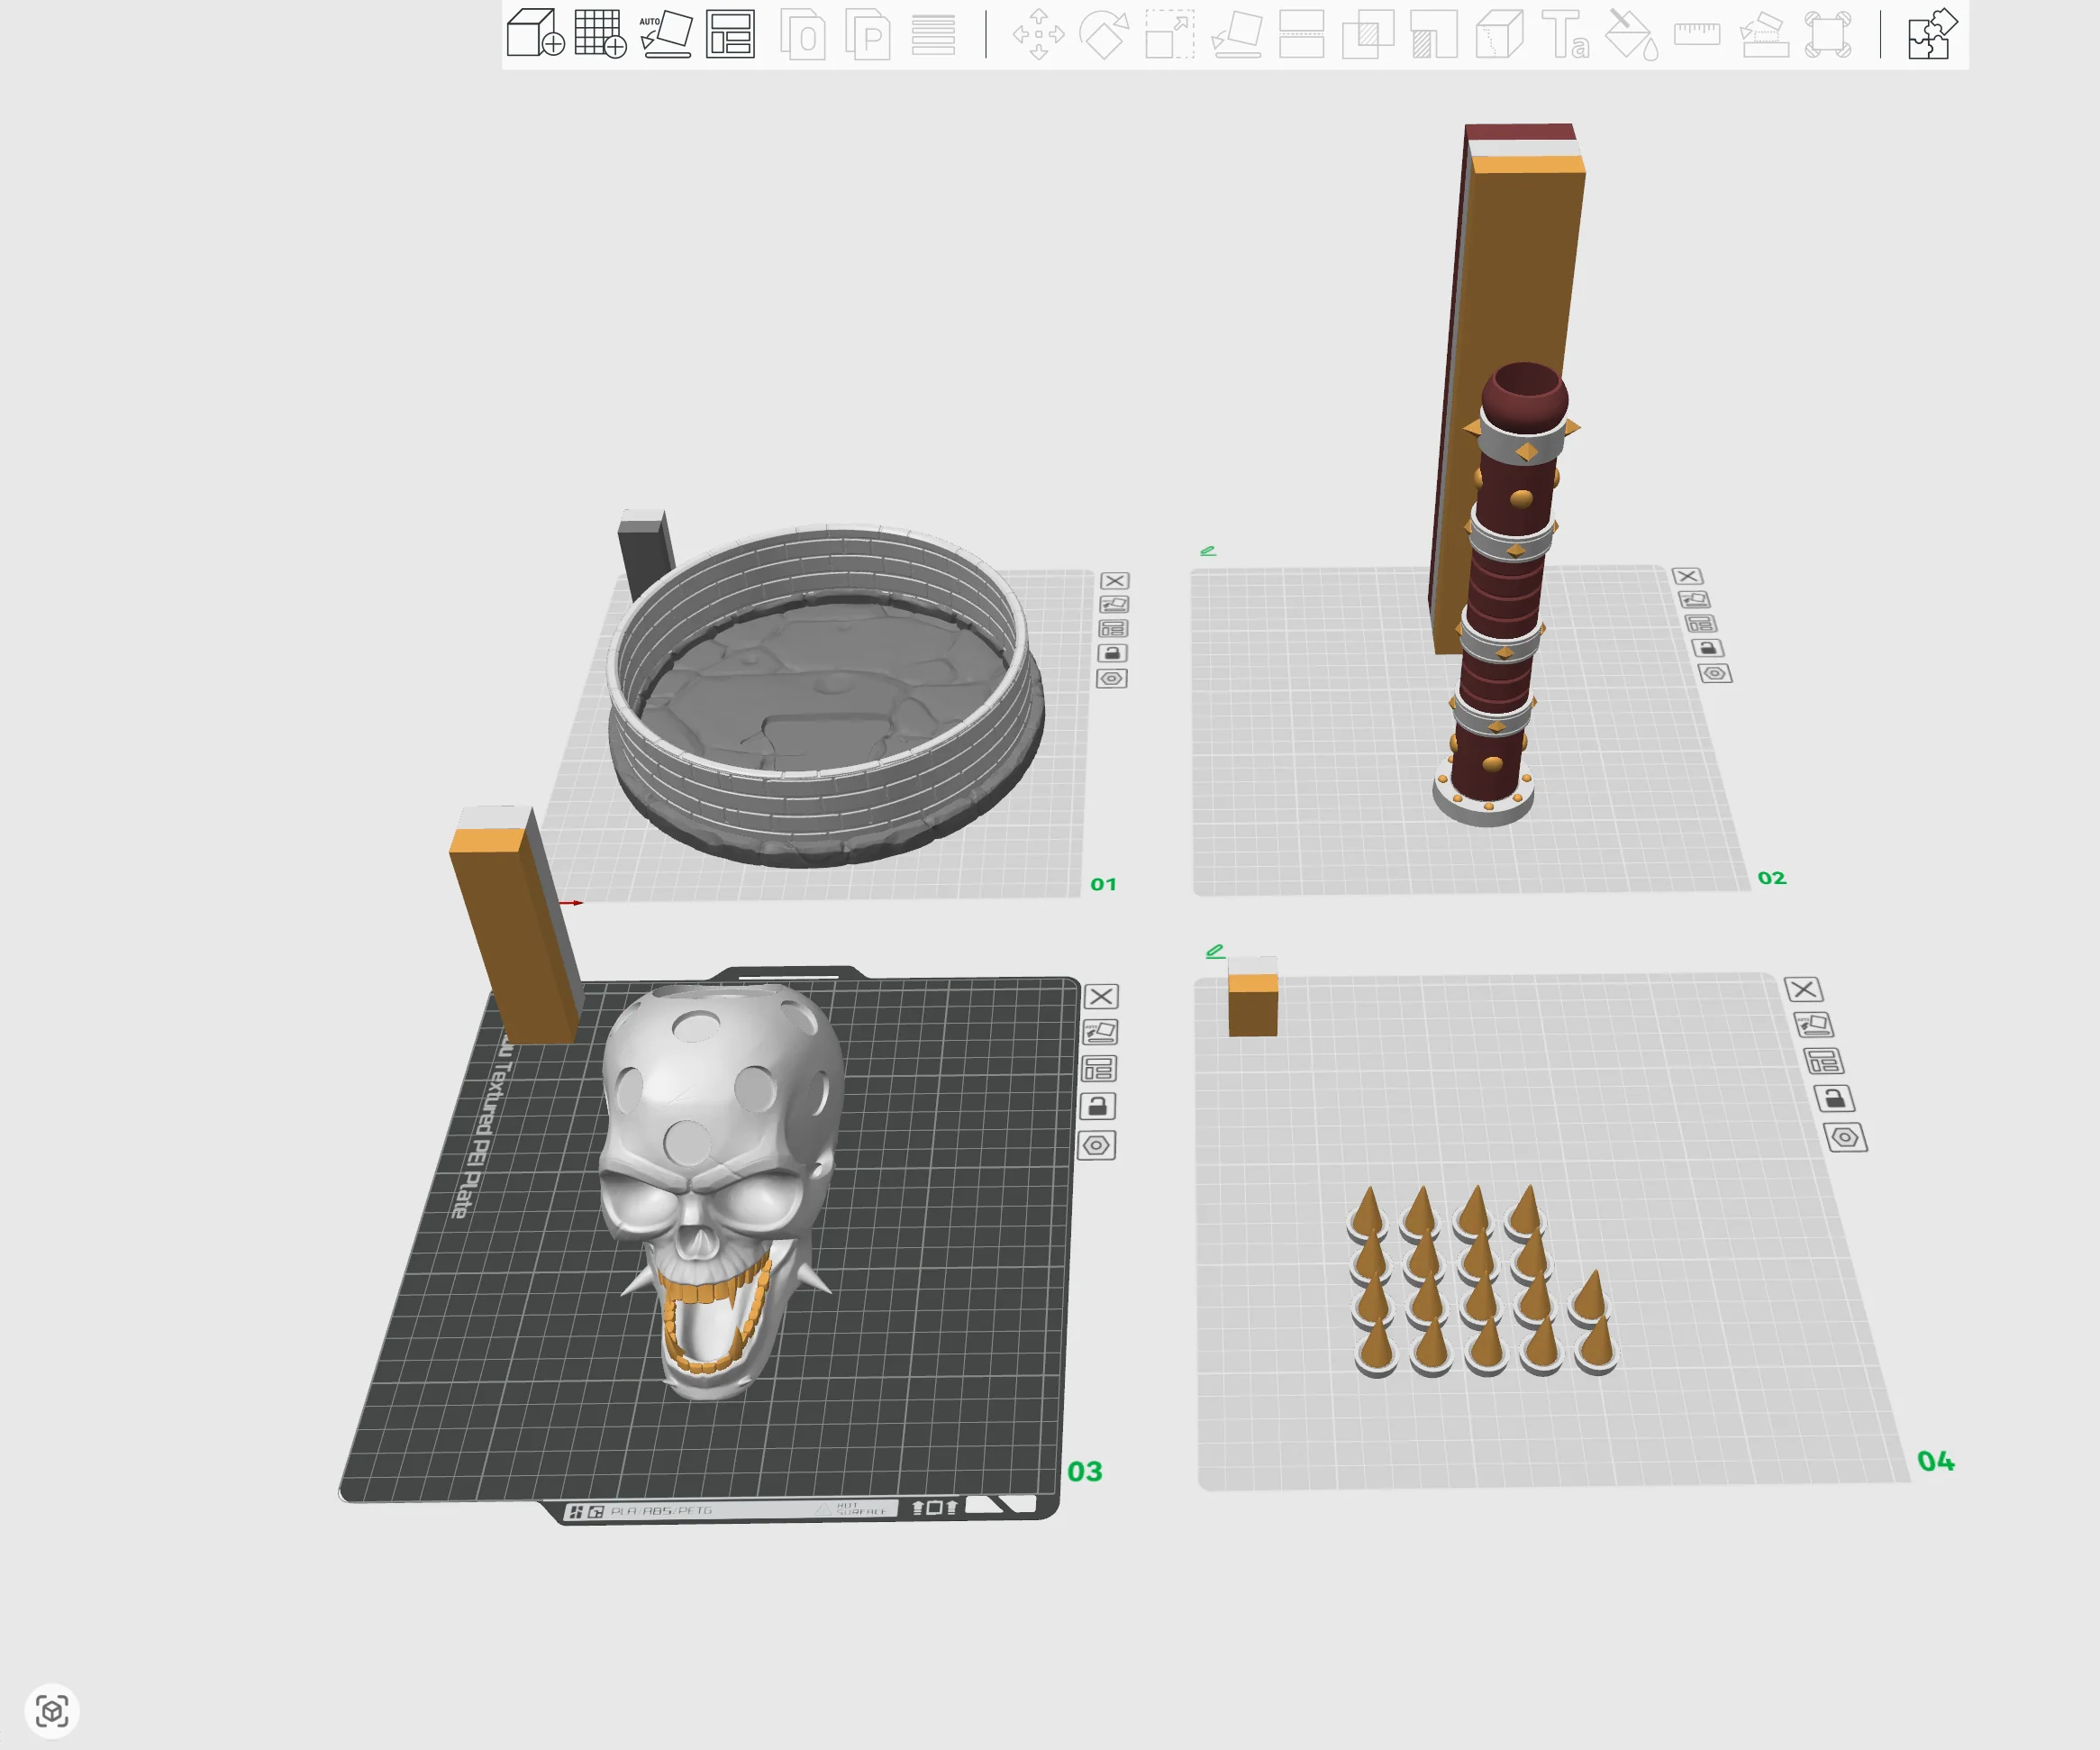Select the small prime tower on plate 04

click(x=1253, y=997)
